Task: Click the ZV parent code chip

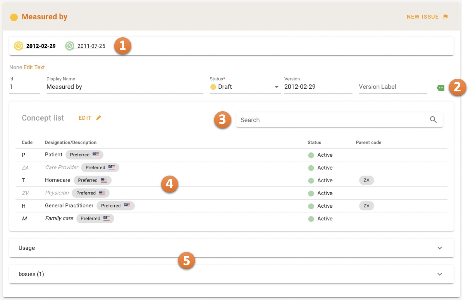Action: pyautogui.click(x=366, y=206)
